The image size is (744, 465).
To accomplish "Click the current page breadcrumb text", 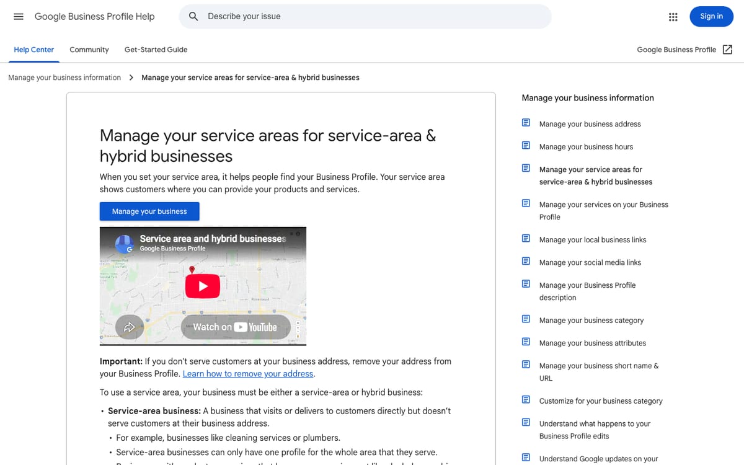I will 250,77.
